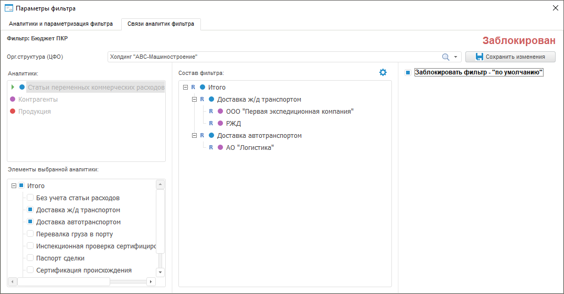Click the blue dot beside Доставка автотранспортом
The height and width of the screenshot is (294, 564).
tap(211, 135)
